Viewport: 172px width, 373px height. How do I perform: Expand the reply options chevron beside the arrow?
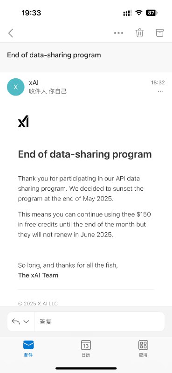tap(26, 322)
